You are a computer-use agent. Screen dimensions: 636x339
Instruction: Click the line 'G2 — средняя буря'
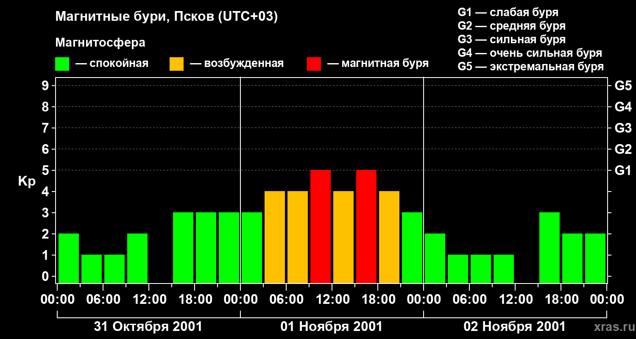[x=511, y=26]
